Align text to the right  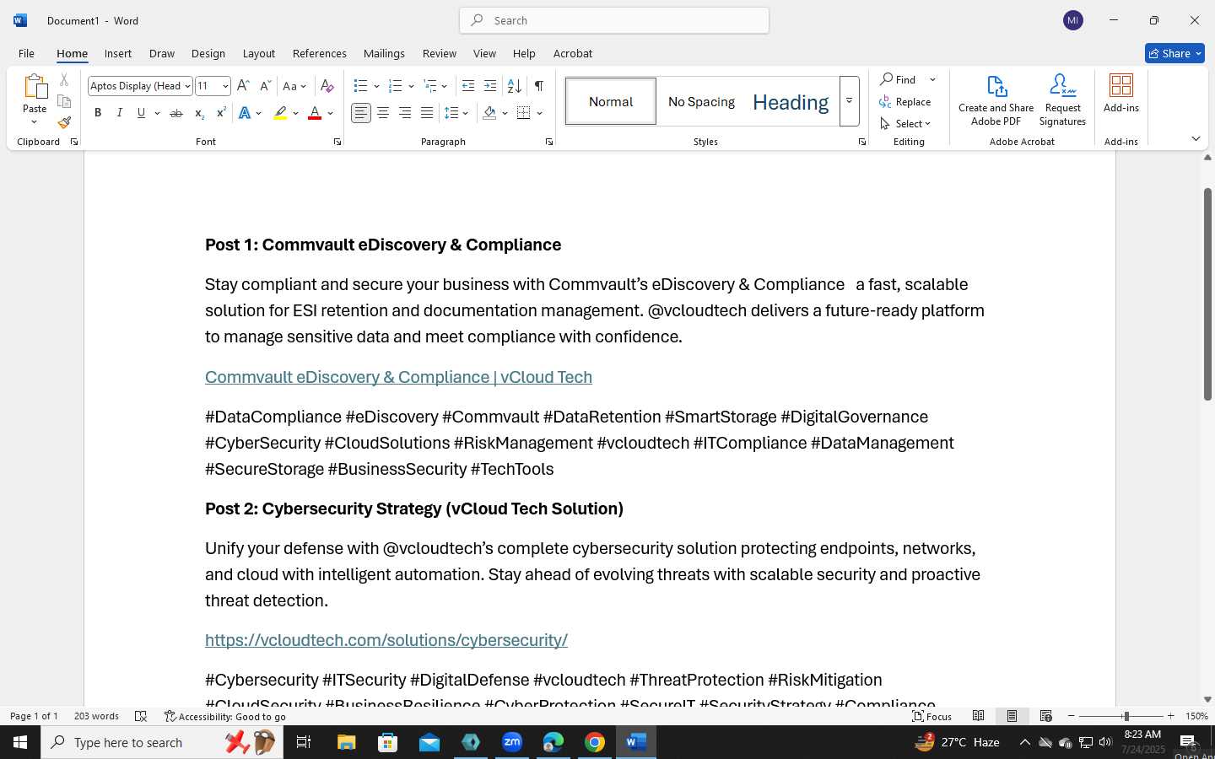click(405, 113)
